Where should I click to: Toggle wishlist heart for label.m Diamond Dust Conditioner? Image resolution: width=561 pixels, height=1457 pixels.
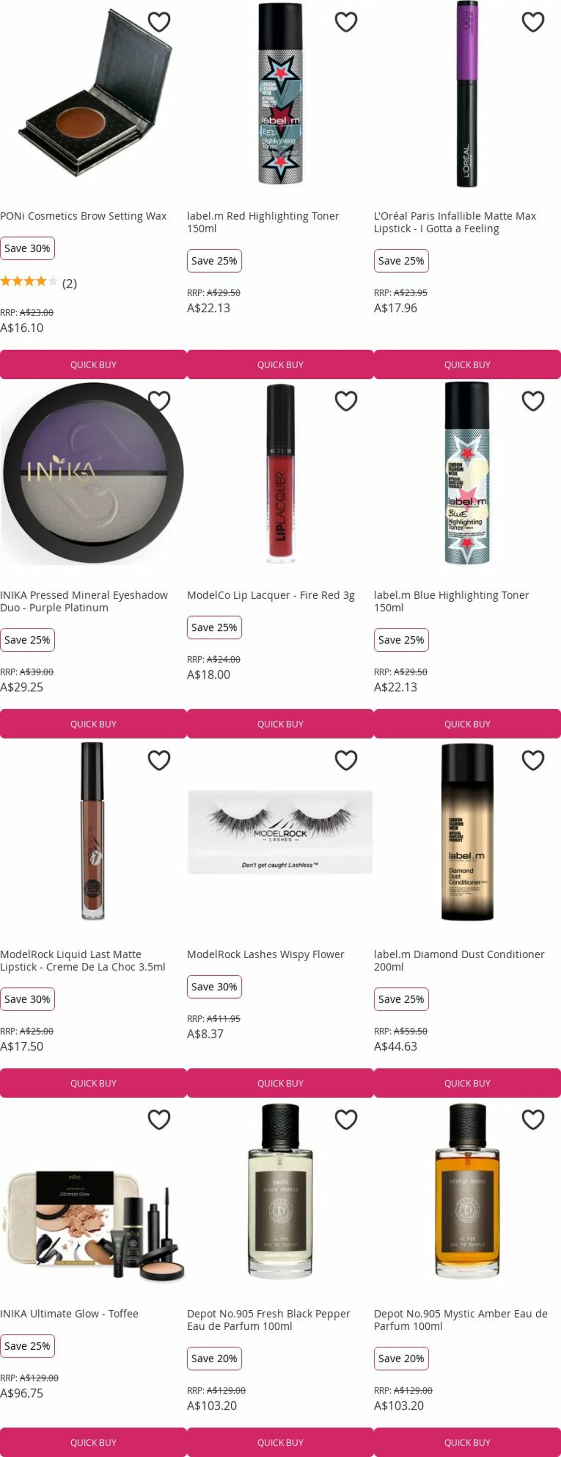pyautogui.click(x=533, y=760)
